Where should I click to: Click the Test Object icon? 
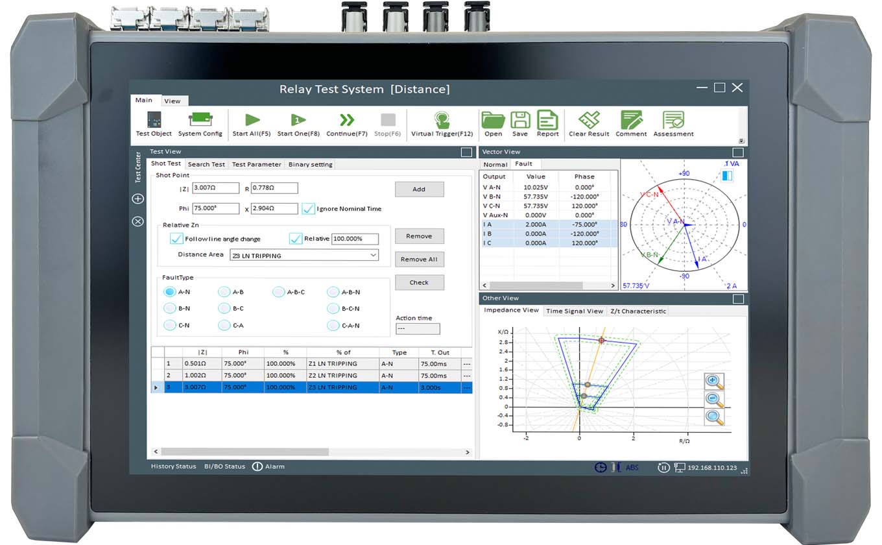point(154,121)
